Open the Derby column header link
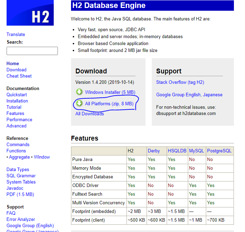Viewport: 245px width, 232px height. click(154, 151)
